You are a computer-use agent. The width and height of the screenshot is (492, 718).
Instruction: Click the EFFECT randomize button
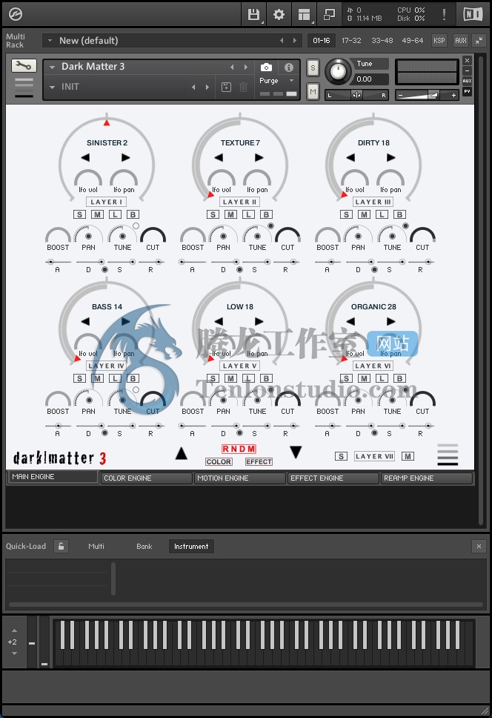(259, 461)
